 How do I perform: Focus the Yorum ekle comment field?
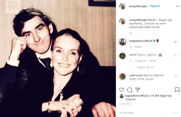click(144, 113)
